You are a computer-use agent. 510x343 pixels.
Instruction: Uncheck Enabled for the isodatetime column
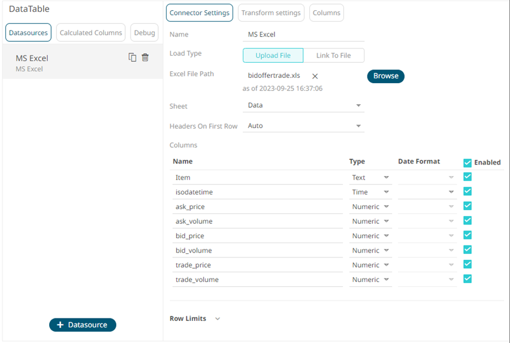pyautogui.click(x=467, y=192)
